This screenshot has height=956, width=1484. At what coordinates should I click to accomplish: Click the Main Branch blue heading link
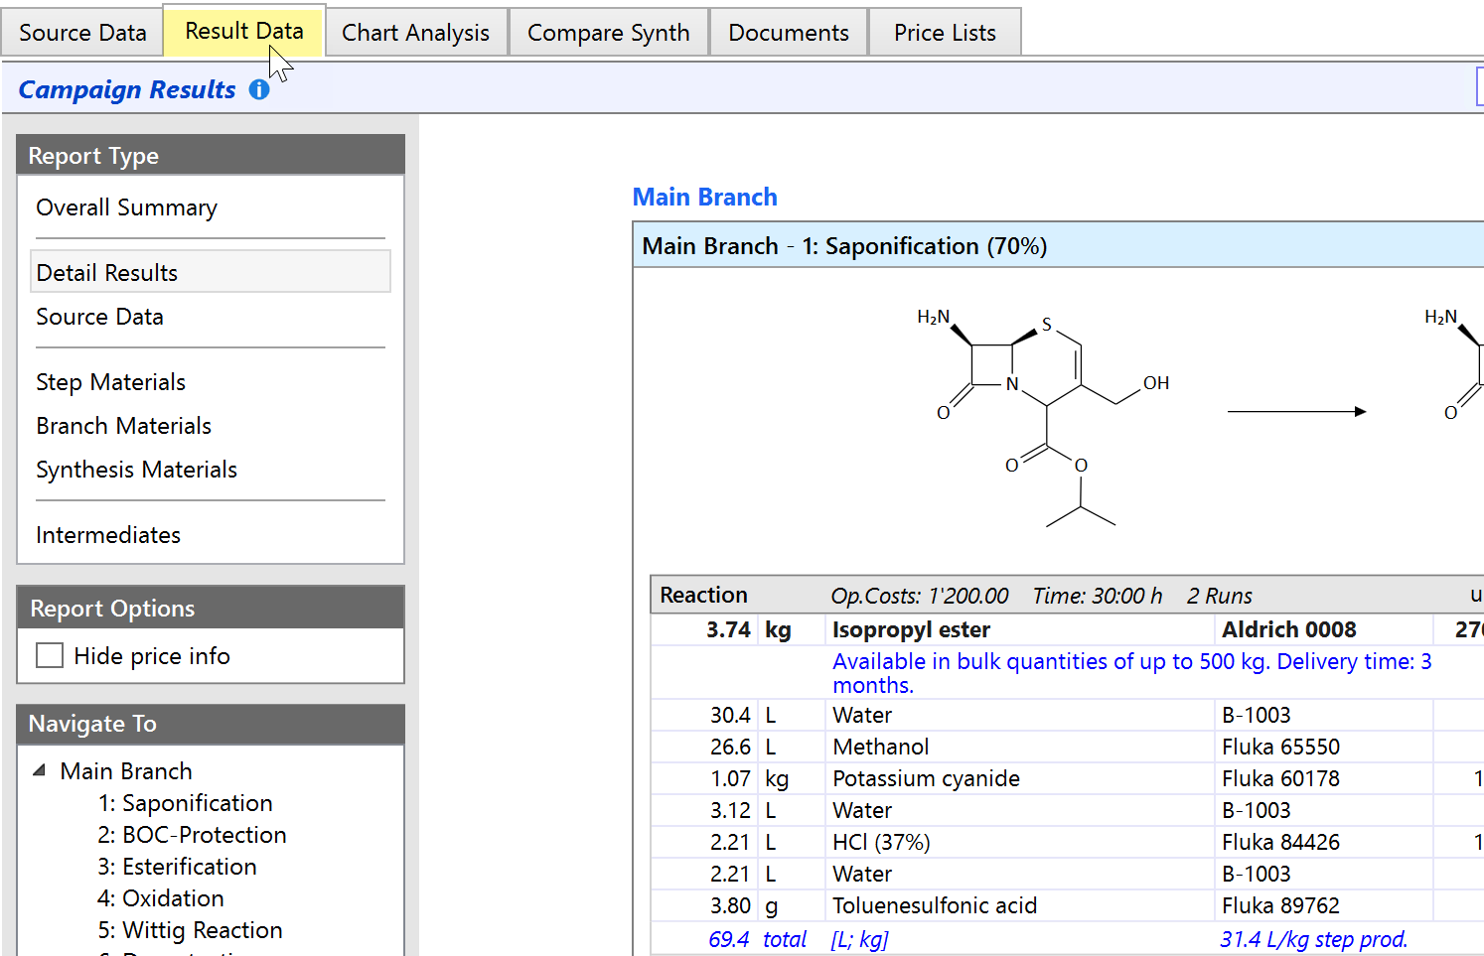(704, 197)
